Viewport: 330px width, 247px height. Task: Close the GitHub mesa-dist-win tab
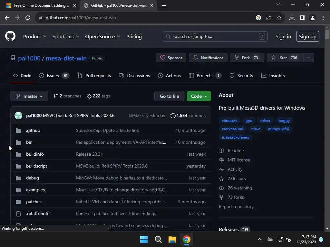(152, 5)
